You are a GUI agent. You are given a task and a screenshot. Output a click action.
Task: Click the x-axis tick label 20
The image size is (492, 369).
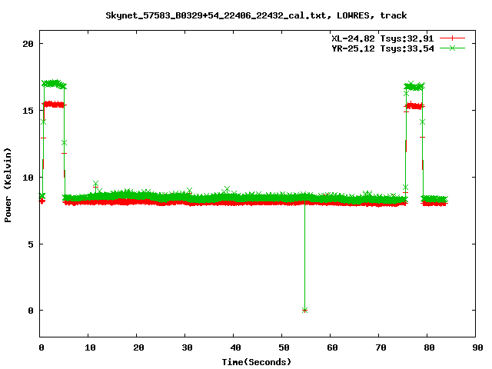[x=138, y=347]
